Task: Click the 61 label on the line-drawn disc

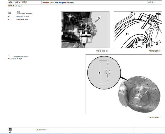Action: pos(127,34)
